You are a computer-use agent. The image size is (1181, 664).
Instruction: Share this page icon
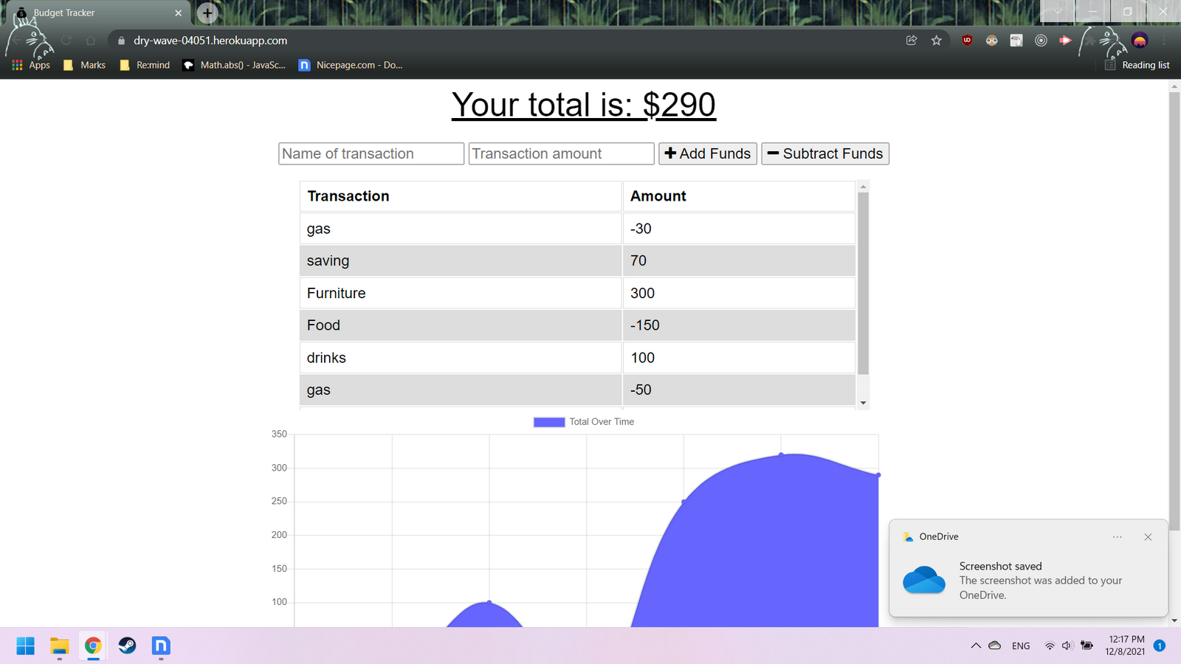click(912, 41)
